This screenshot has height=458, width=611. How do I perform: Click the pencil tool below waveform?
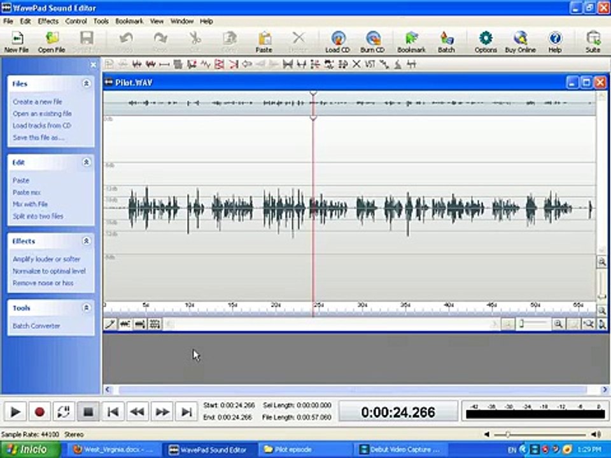110,324
